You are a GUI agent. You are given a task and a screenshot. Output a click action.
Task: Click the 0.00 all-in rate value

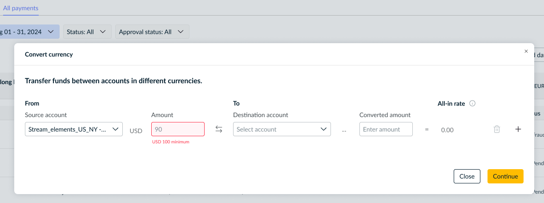pos(447,130)
